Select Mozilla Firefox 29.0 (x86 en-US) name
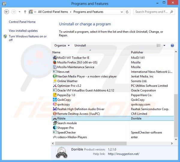 tap(77, 62)
